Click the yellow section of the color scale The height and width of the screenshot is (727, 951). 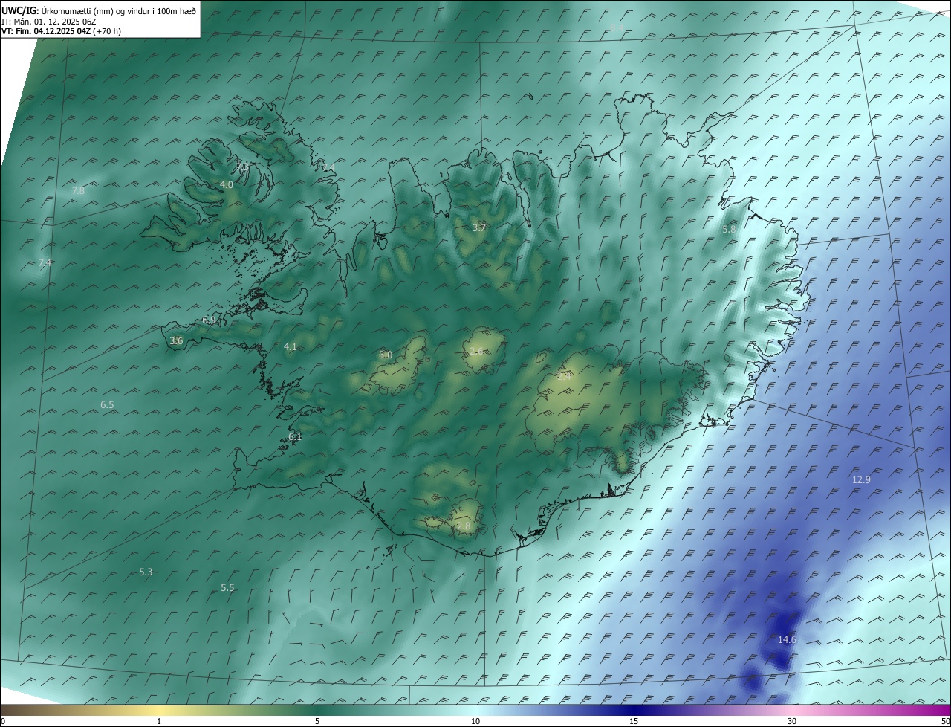[x=160, y=710]
